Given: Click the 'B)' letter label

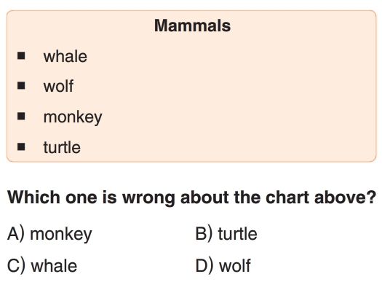Looking at the screenshot, I should tap(204, 234).
